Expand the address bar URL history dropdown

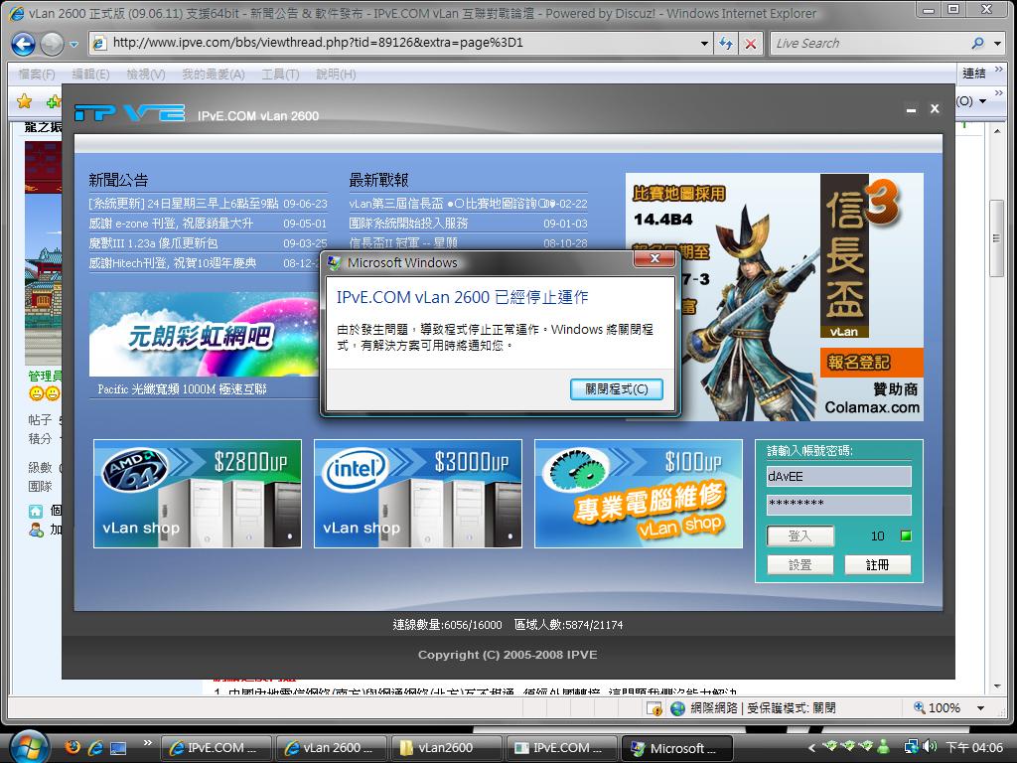coord(704,44)
